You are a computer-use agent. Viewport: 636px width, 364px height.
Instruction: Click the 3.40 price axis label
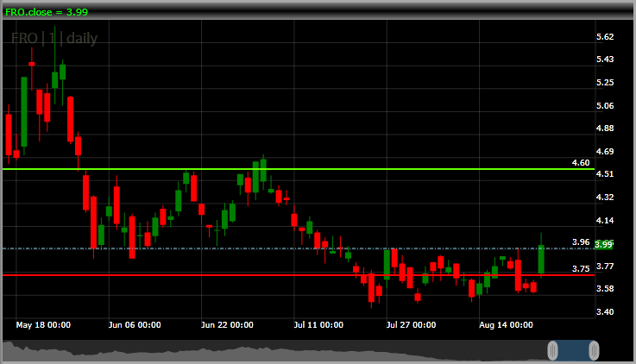point(605,311)
